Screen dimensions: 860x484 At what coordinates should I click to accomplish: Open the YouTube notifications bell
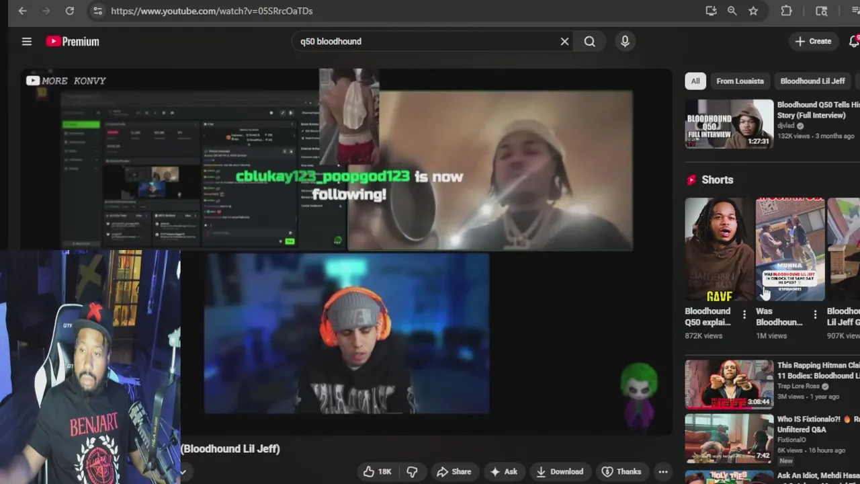click(854, 41)
